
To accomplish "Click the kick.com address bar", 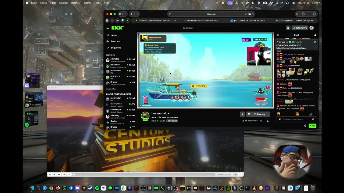I will tap(211, 14).
